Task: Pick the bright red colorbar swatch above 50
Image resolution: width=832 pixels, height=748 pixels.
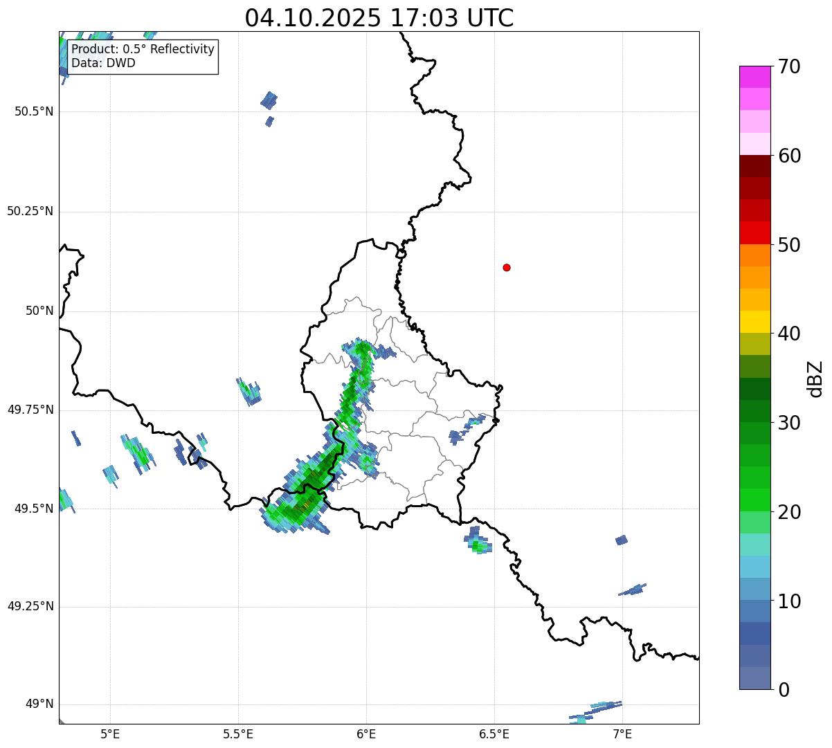Action: (754, 232)
